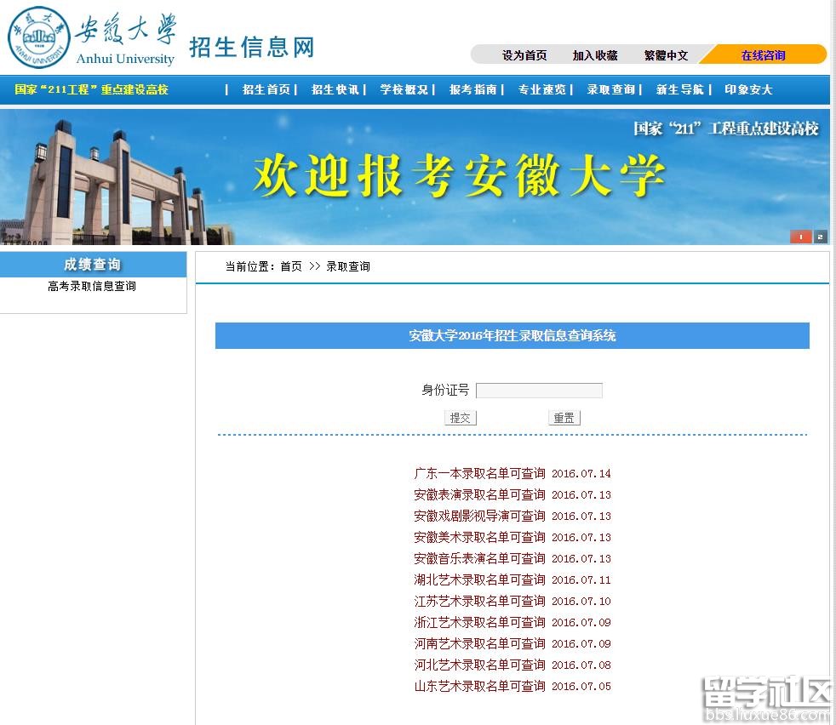Open 江苏艺术录取名单可查询 notice
Image resolution: width=836 pixels, height=725 pixels.
(x=479, y=602)
